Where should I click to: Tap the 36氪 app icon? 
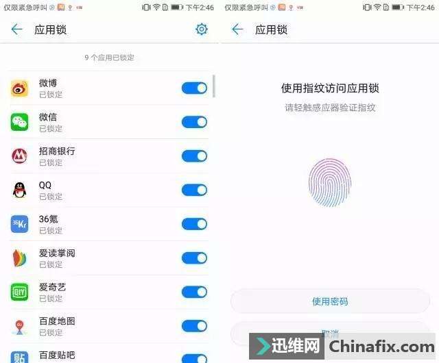click(19, 224)
